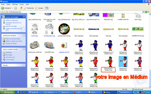Viewport: 151px width, 94px height.
Task: Collapse the Gestion des fichiers panel
Action: pyautogui.click(x=24, y=35)
